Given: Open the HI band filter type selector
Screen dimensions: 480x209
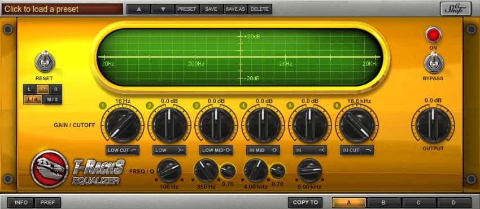Looking at the screenshot, I should 310,150.
